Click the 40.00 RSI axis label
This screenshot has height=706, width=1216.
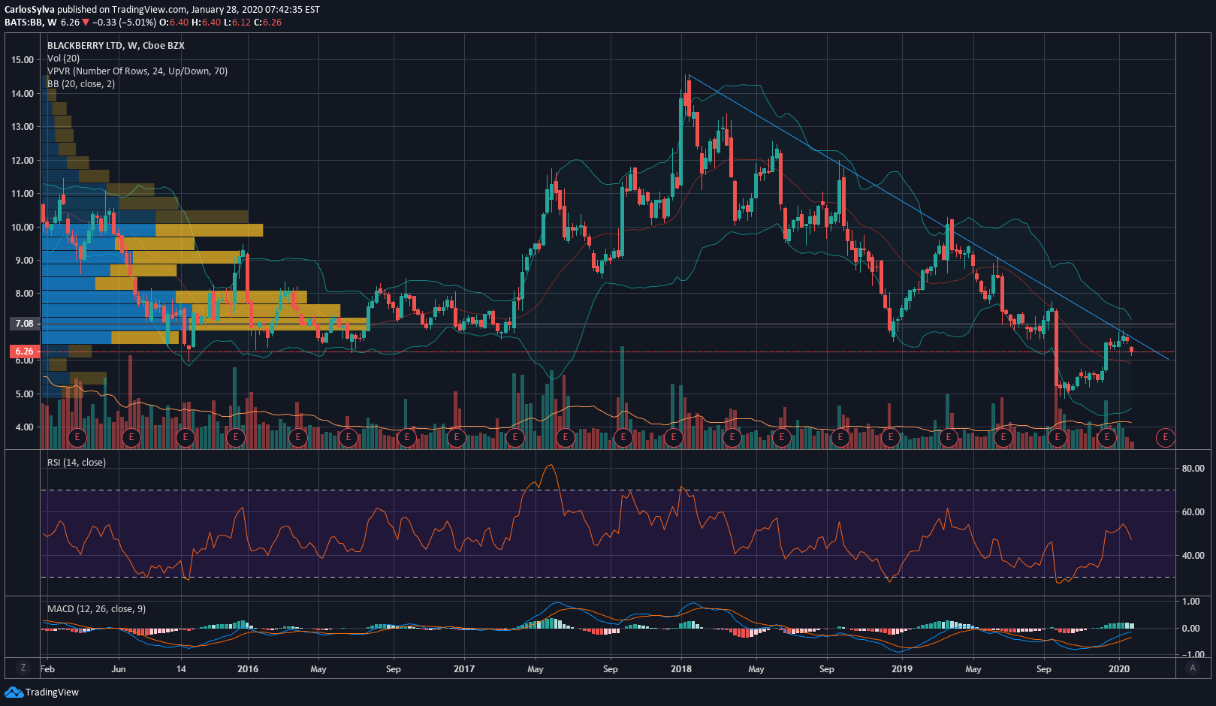[x=1193, y=556]
